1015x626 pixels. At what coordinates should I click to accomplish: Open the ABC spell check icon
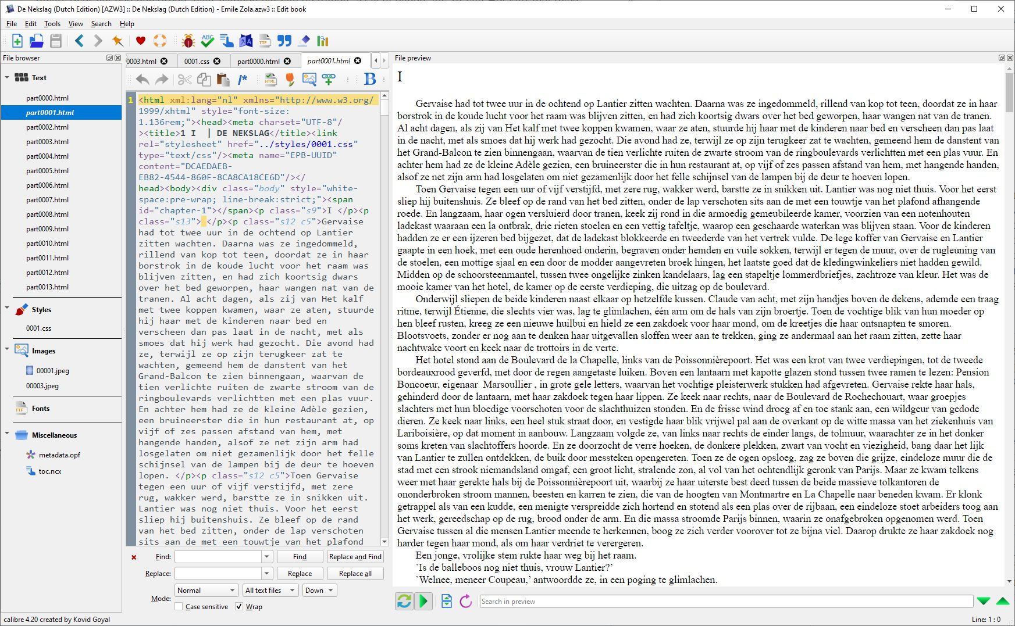pyautogui.click(x=207, y=41)
